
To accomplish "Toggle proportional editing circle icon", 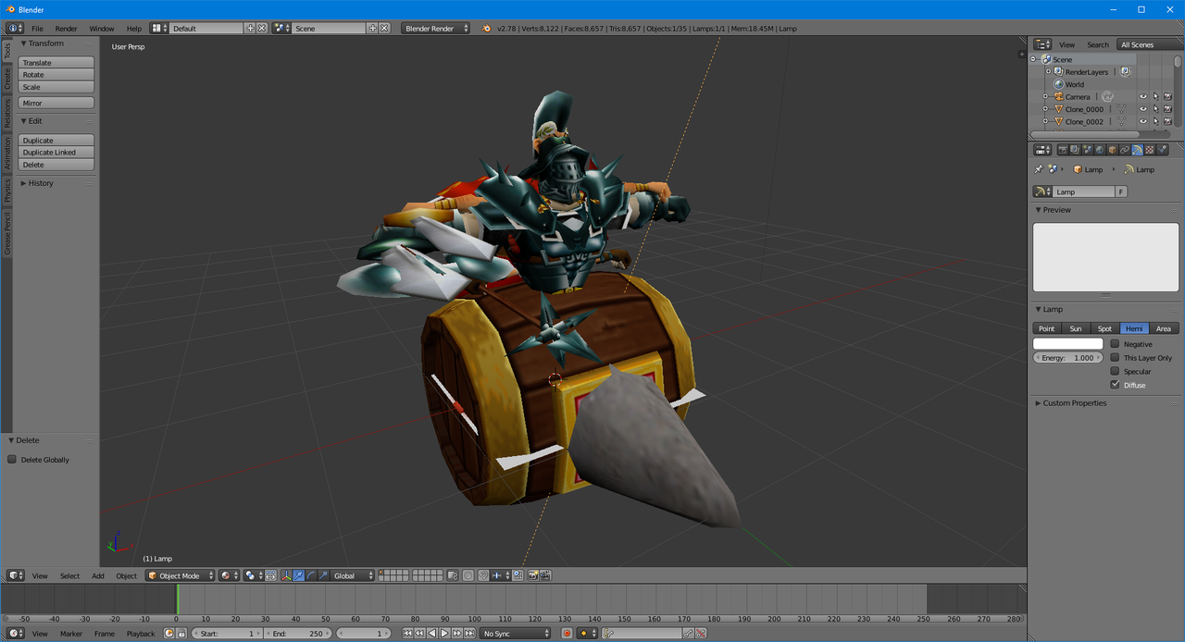I will tap(468, 575).
